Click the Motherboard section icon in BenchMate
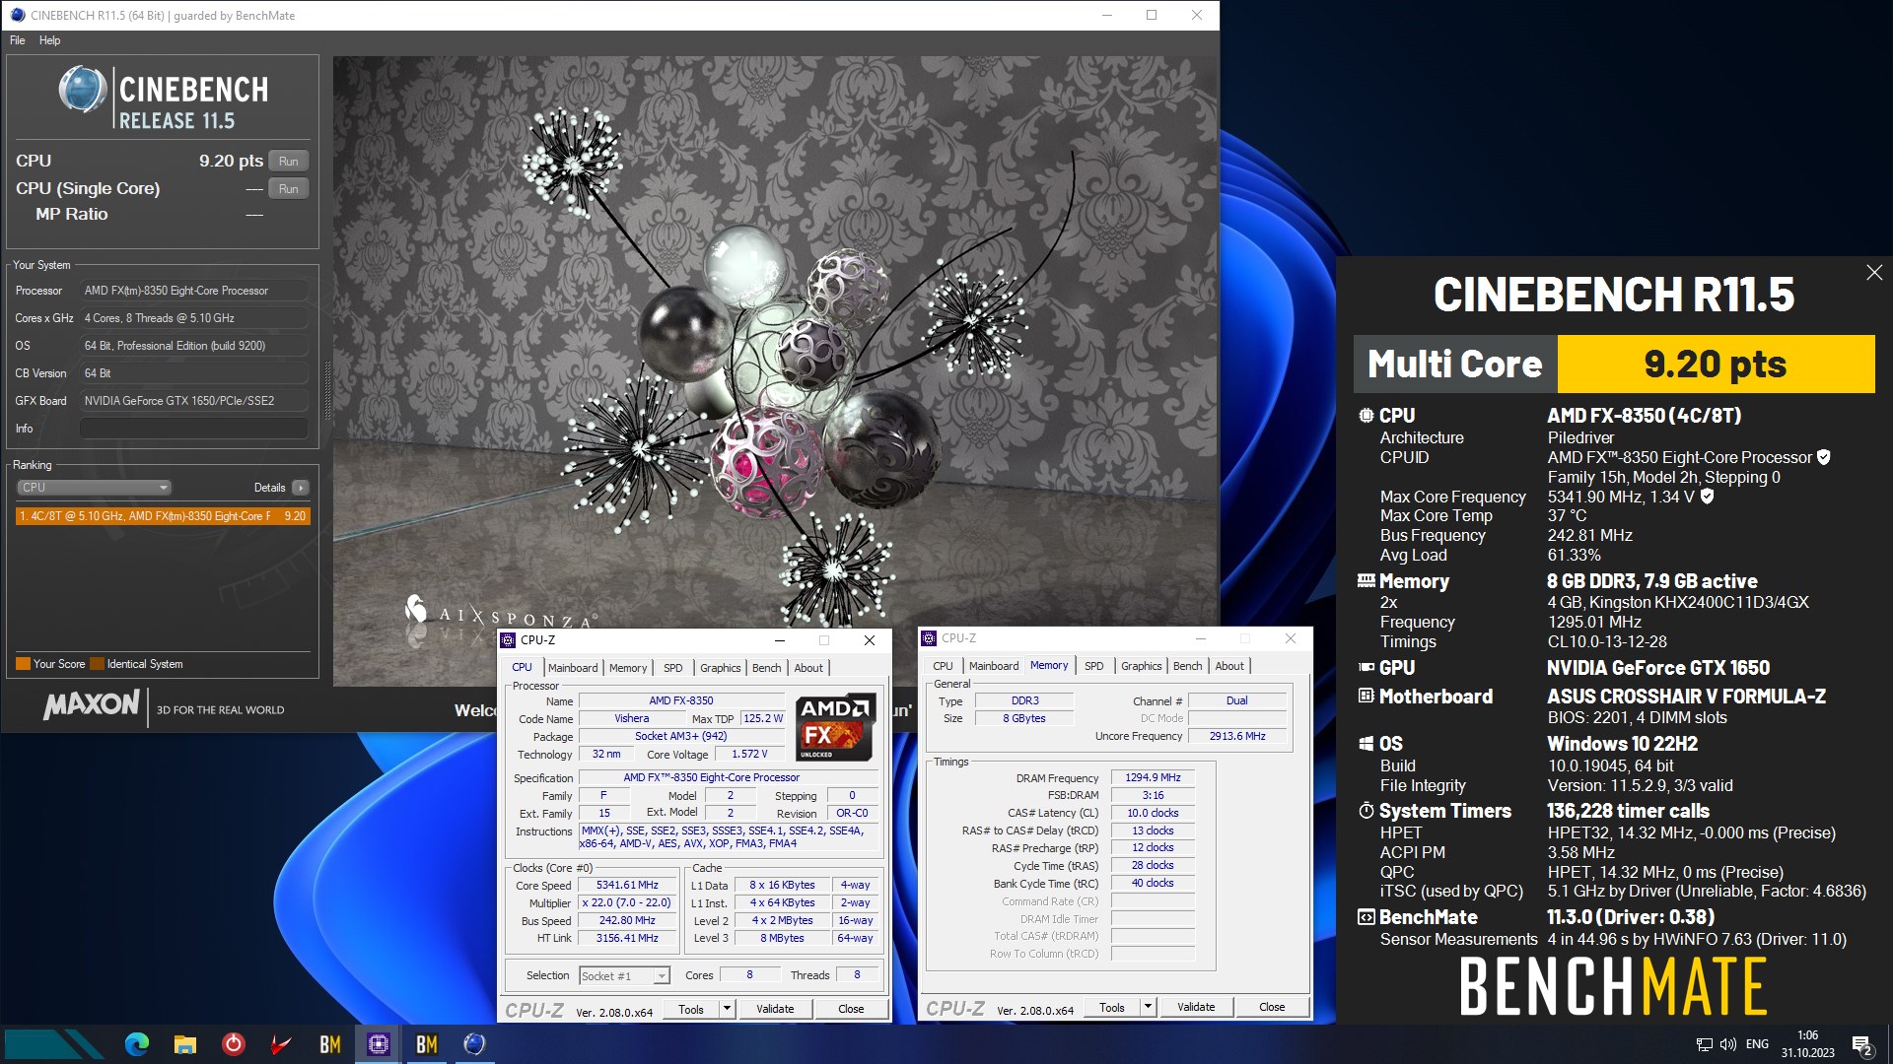Image resolution: width=1893 pixels, height=1064 pixels. (x=1366, y=697)
